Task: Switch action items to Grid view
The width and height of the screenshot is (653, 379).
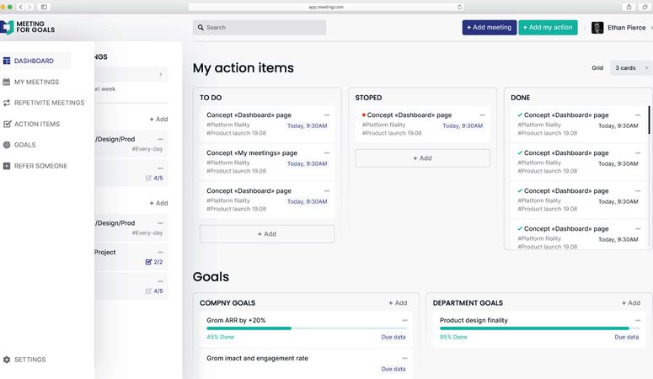Action: (x=597, y=68)
